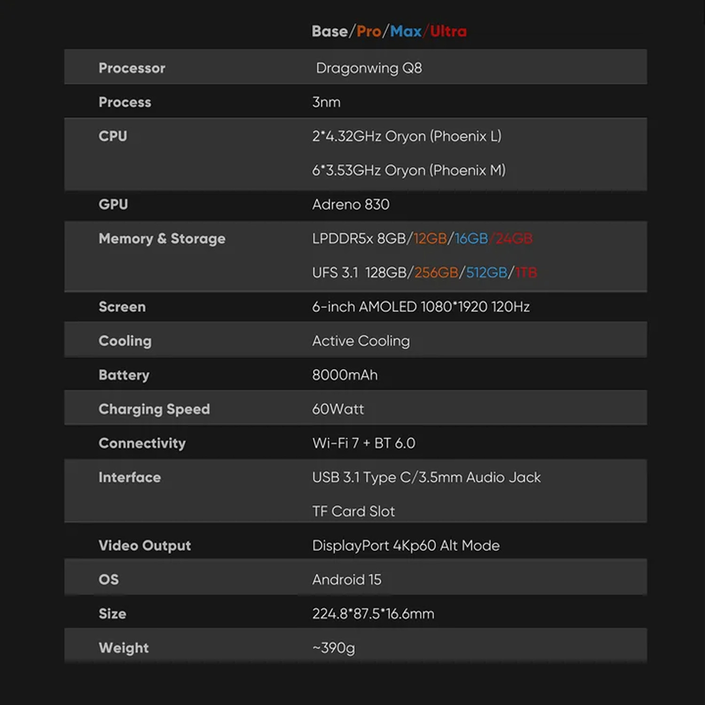Click the Phoenix M CPU line
Screen dimensions: 705x705
click(x=408, y=170)
